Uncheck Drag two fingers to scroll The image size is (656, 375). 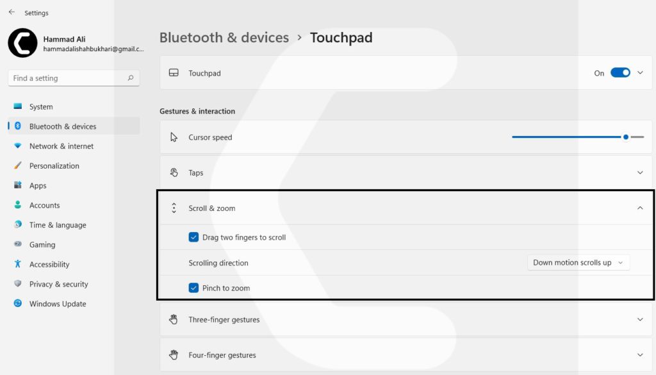pyautogui.click(x=193, y=237)
